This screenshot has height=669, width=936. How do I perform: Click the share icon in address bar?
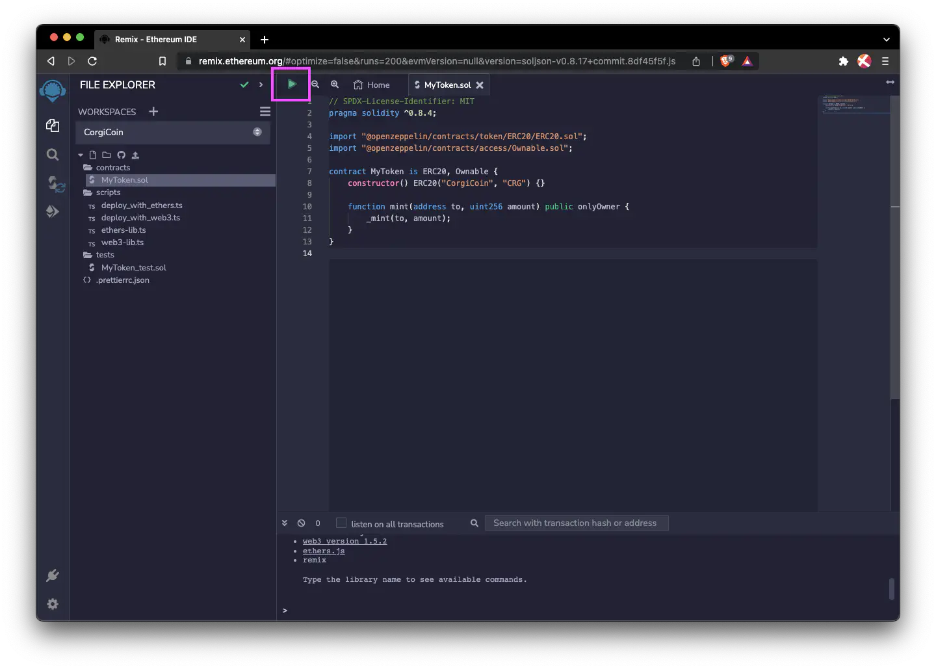pos(696,61)
